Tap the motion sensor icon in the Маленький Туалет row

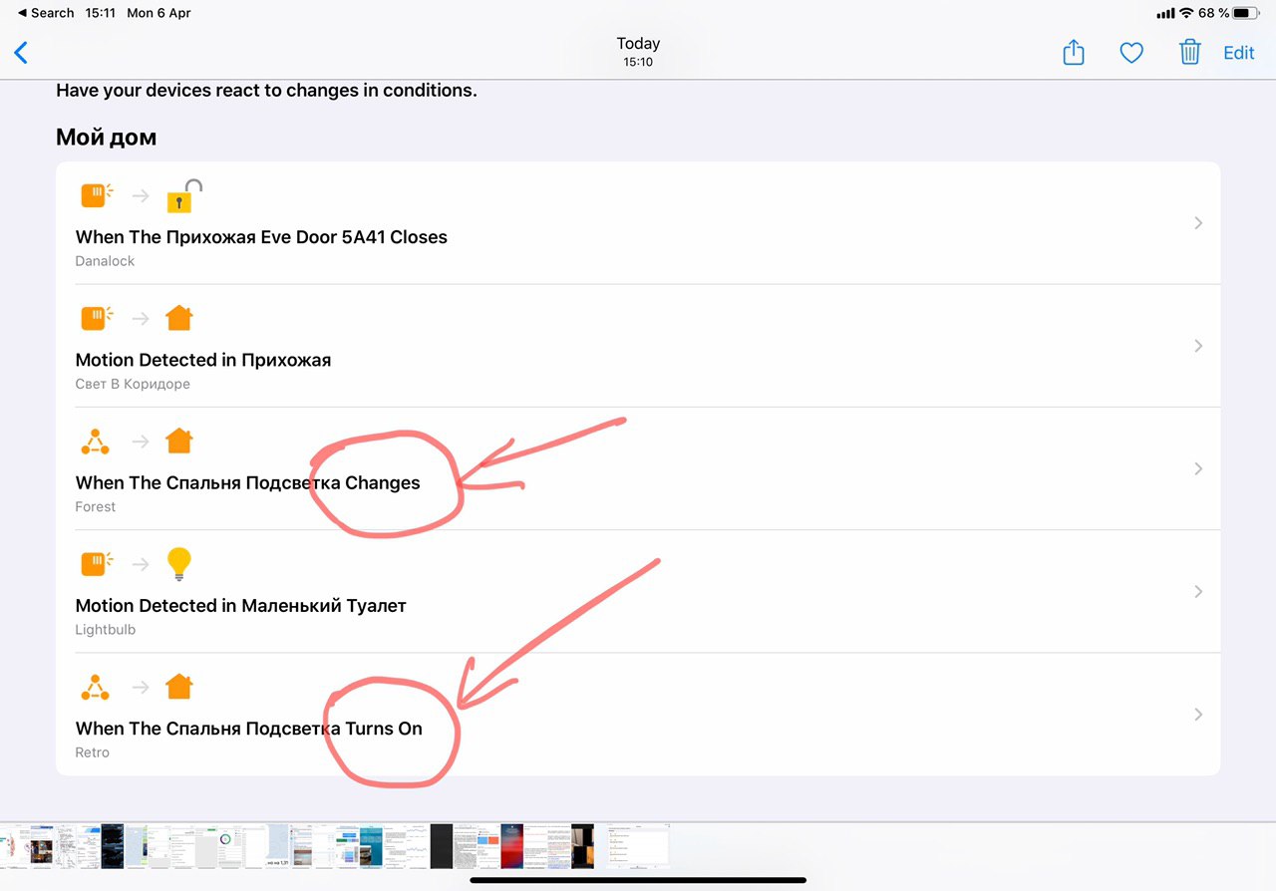coord(96,564)
